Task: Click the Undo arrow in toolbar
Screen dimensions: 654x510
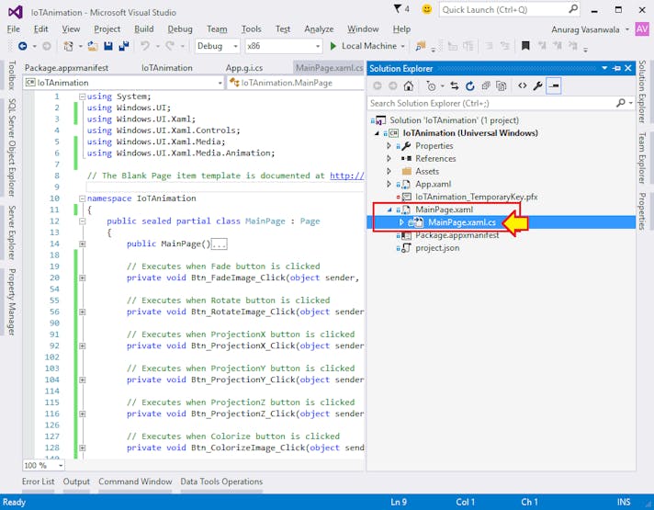Action: pyautogui.click(x=145, y=46)
